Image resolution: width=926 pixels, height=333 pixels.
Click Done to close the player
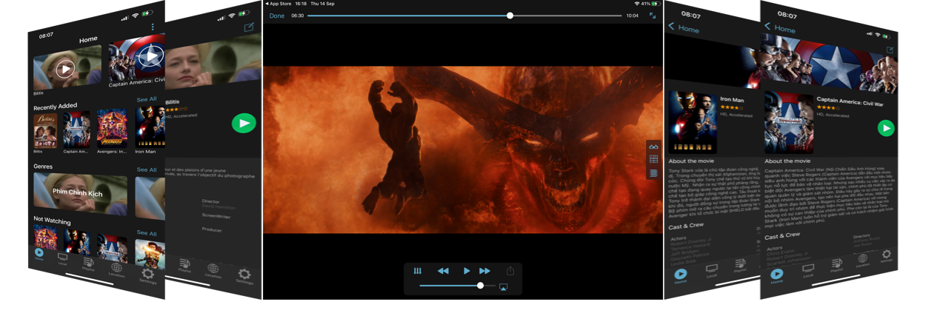tap(276, 16)
